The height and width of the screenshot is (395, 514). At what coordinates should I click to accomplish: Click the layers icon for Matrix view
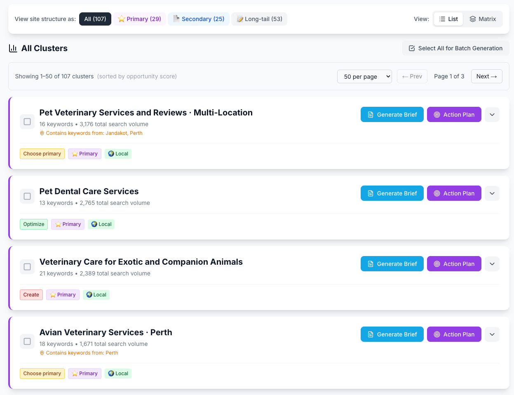[473, 19]
